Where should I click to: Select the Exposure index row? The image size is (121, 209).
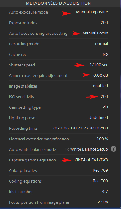click(x=58, y=23)
